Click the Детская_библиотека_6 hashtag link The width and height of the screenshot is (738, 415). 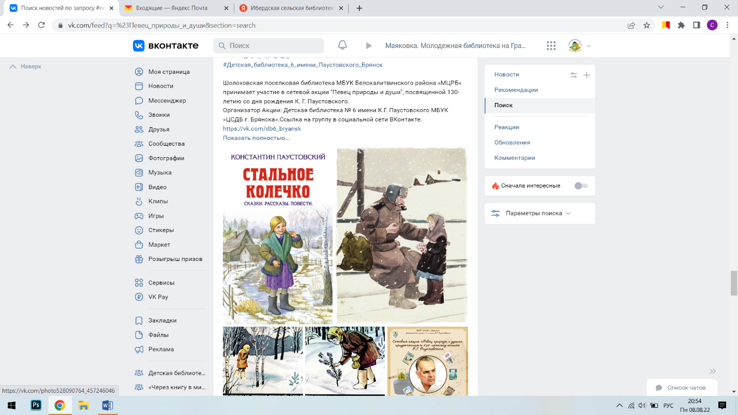[x=303, y=65]
